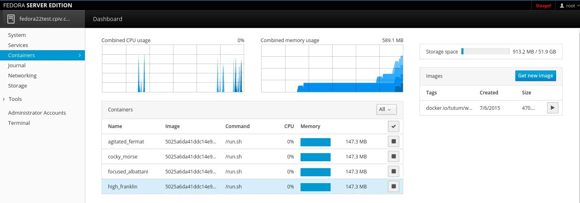Open the All containers filter dropdown

pyautogui.click(x=386, y=109)
